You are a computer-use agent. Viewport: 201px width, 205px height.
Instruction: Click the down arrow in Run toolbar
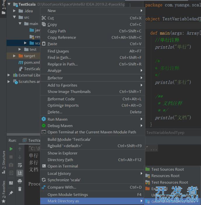point(20,157)
